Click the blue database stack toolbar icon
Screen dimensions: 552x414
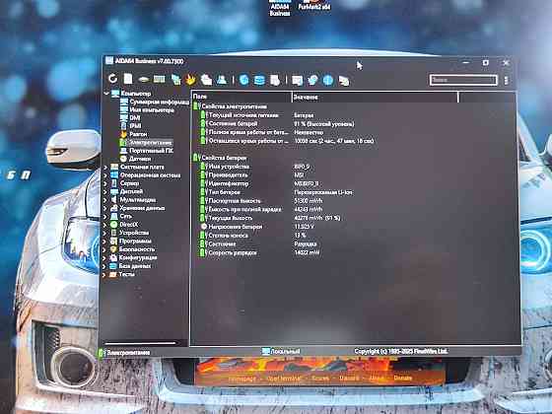[x=259, y=80]
